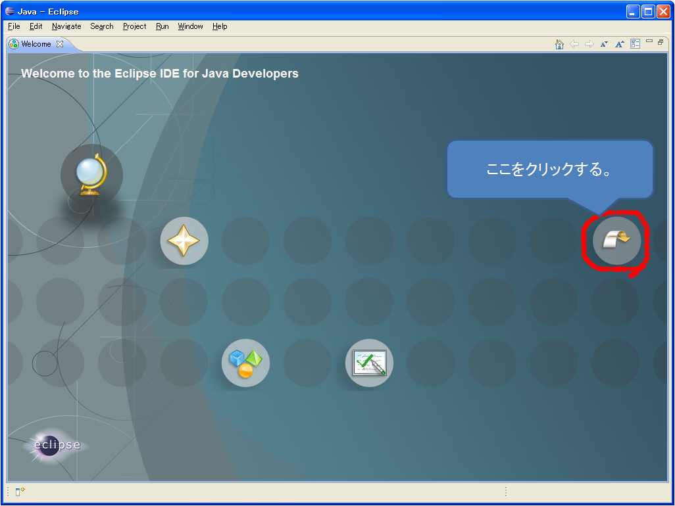Open the Edit menu
The width and height of the screenshot is (675, 506).
point(36,26)
